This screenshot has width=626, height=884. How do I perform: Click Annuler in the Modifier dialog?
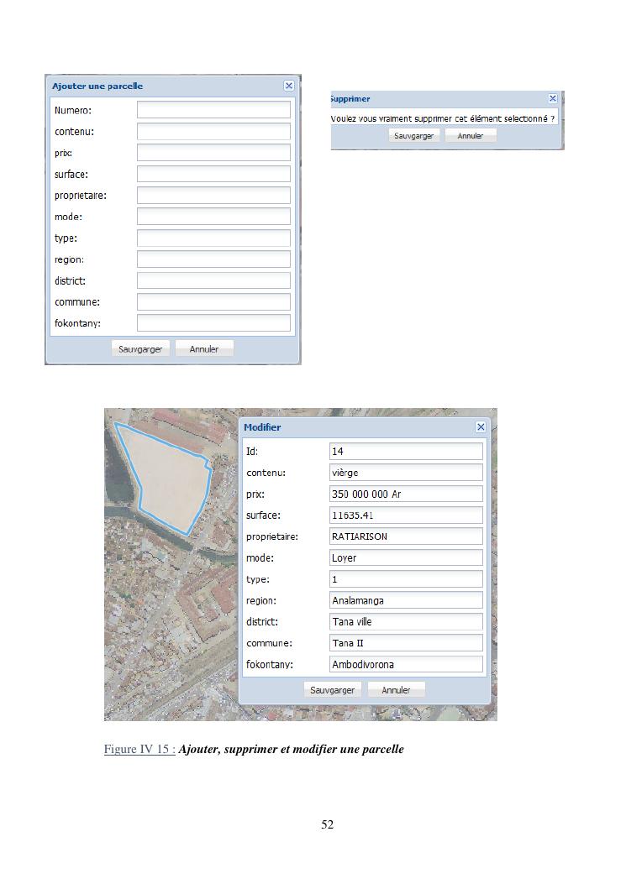click(x=396, y=689)
